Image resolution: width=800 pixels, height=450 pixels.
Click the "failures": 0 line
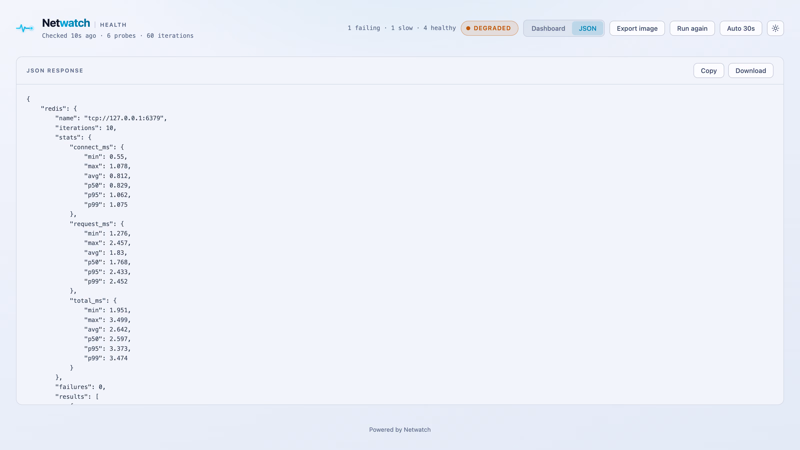(80, 387)
